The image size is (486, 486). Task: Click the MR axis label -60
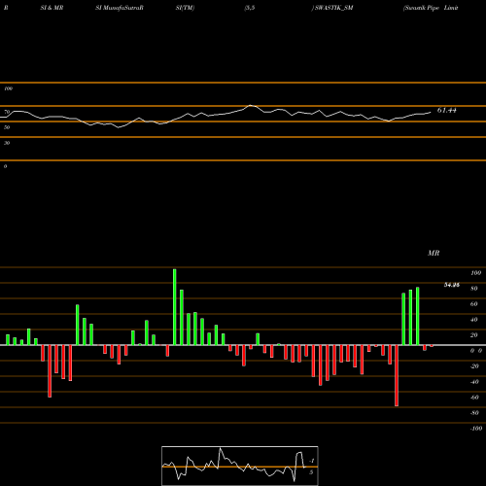pos(474,398)
